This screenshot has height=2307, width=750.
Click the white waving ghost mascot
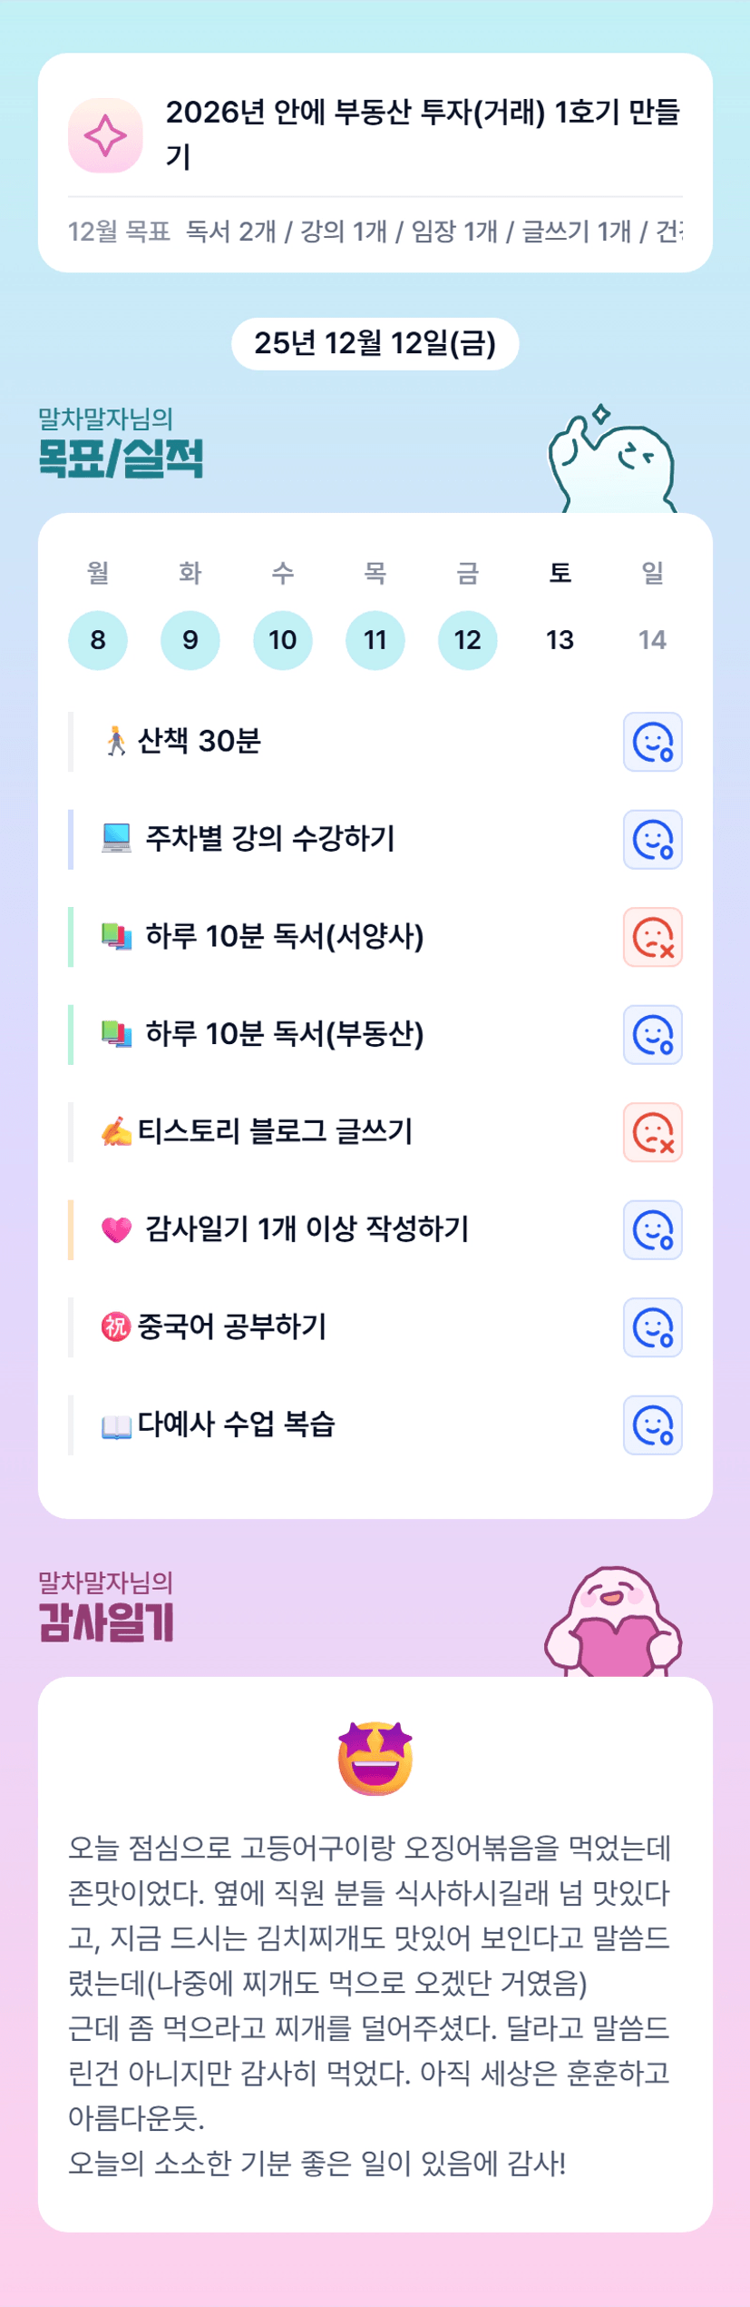coord(611,463)
